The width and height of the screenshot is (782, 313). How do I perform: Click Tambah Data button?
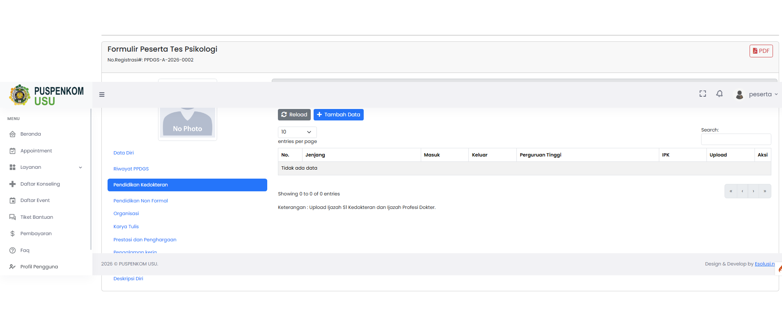tap(339, 115)
